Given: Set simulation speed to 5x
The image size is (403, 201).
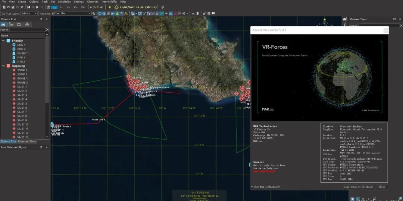Looking at the screenshot, I should [x=68, y=7].
